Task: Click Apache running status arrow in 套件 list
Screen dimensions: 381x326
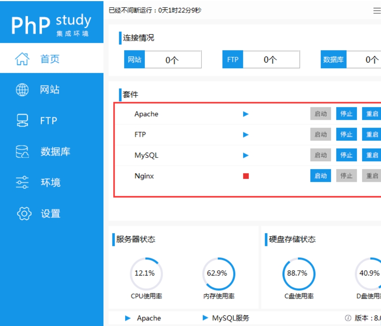Action: [246, 114]
